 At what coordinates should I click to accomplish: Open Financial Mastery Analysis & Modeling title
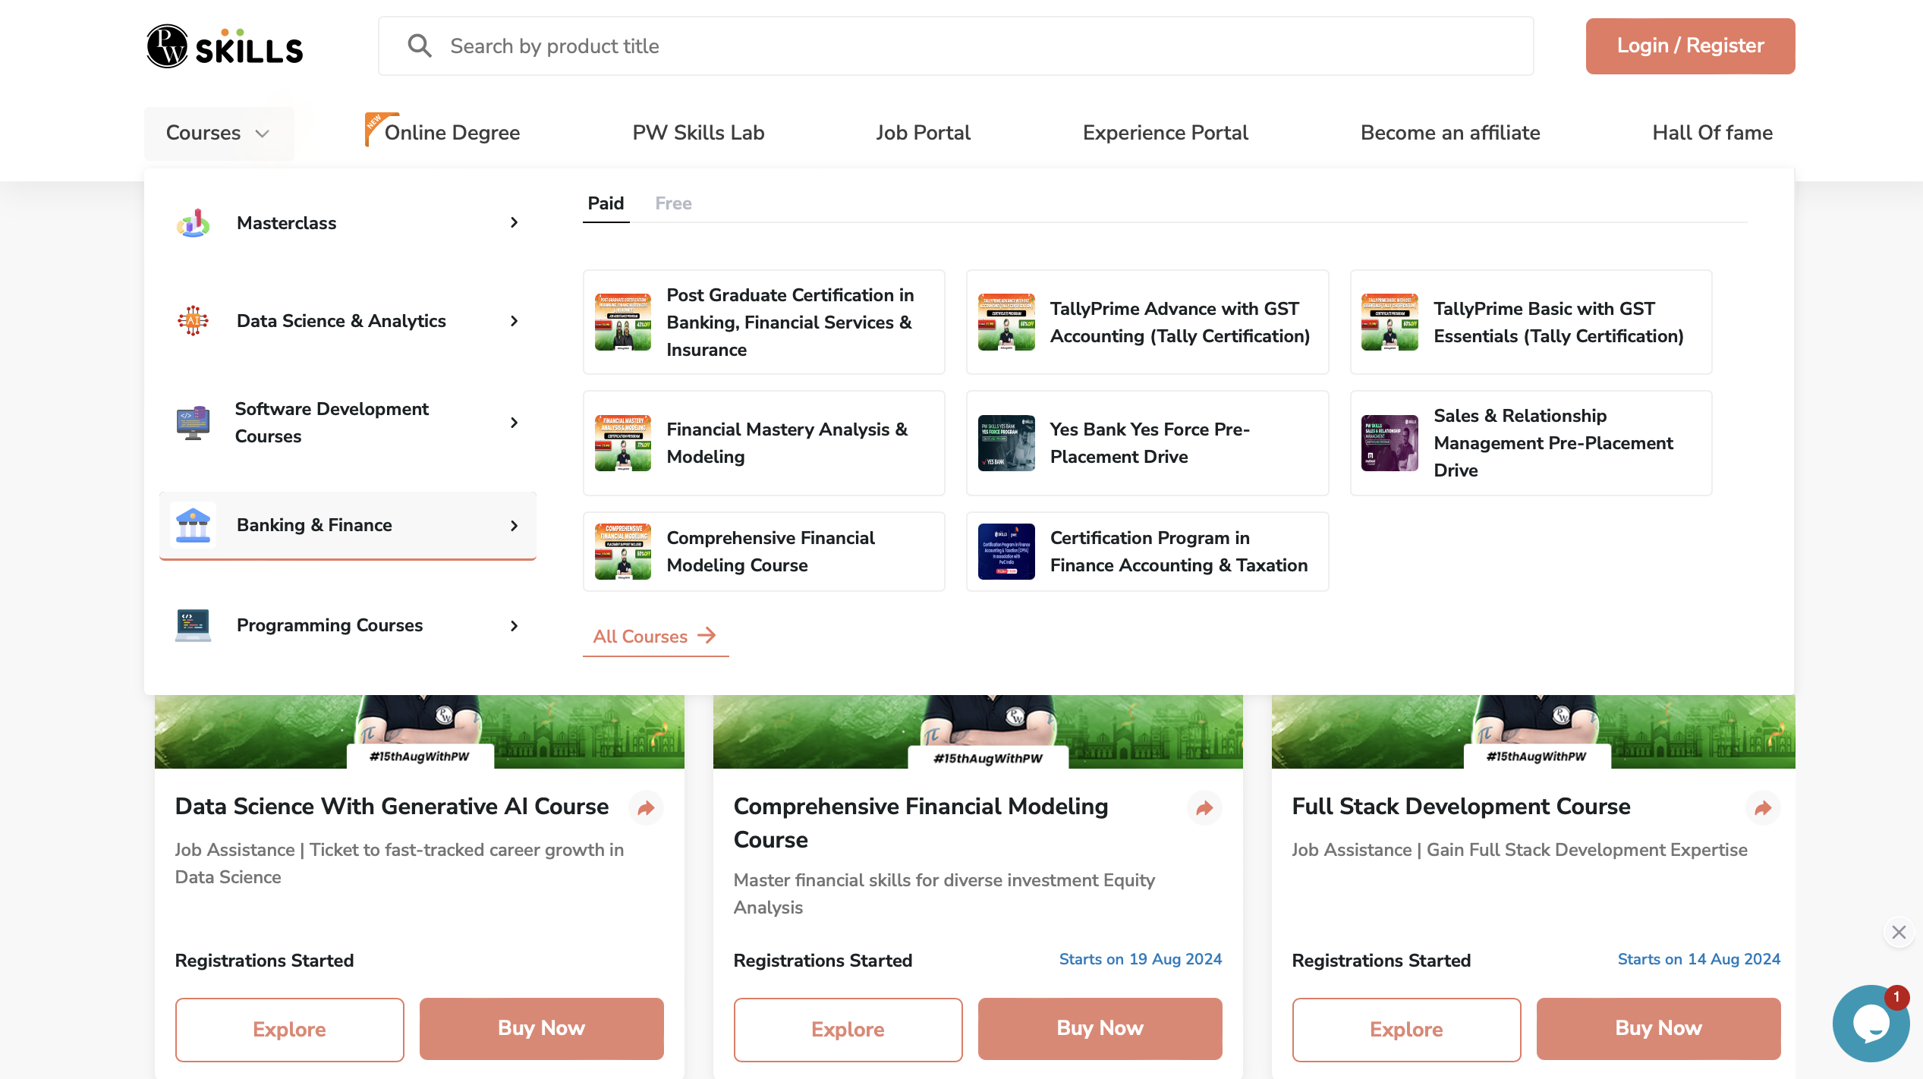coord(787,443)
